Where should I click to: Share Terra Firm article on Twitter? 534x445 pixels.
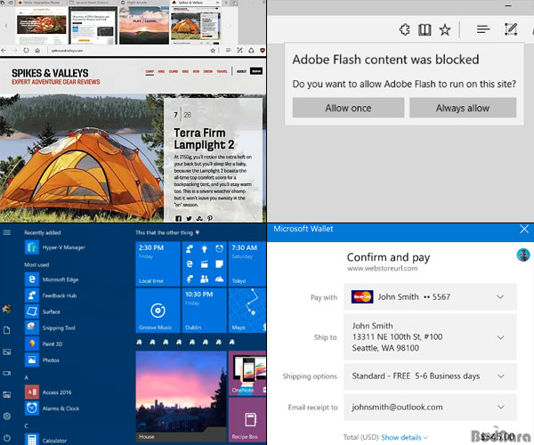[189, 219]
